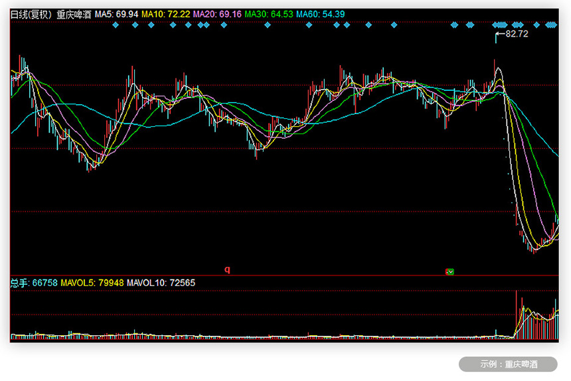Screen dimensions: 571x381
Task: Click the 日线(复权) period label
Action: [31, 15]
